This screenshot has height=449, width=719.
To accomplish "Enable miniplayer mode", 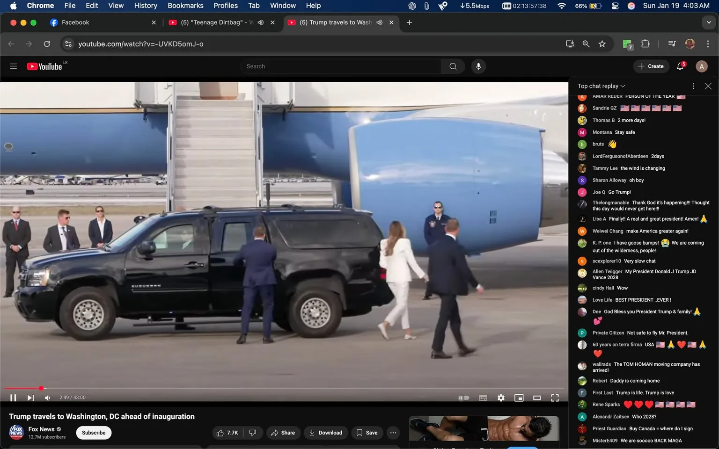I will pos(519,398).
